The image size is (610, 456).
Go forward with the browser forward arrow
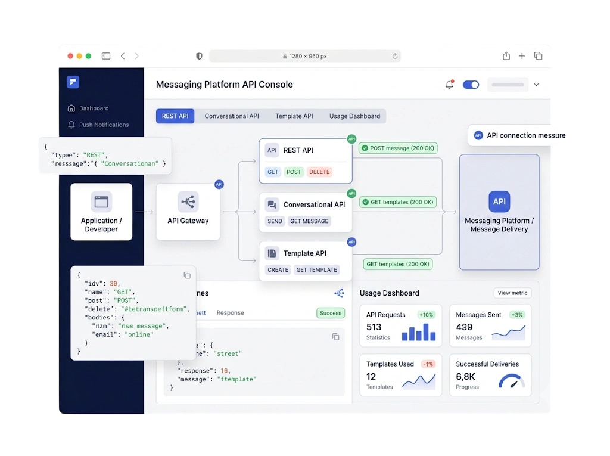136,56
